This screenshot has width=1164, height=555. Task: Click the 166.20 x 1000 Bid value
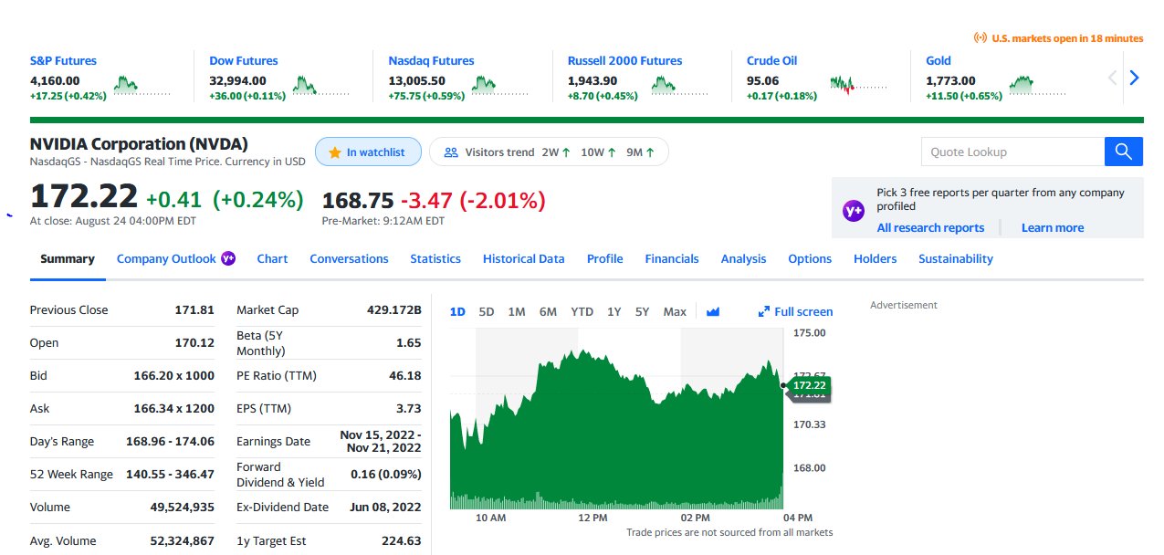pyautogui.click(x=173, y=376)
